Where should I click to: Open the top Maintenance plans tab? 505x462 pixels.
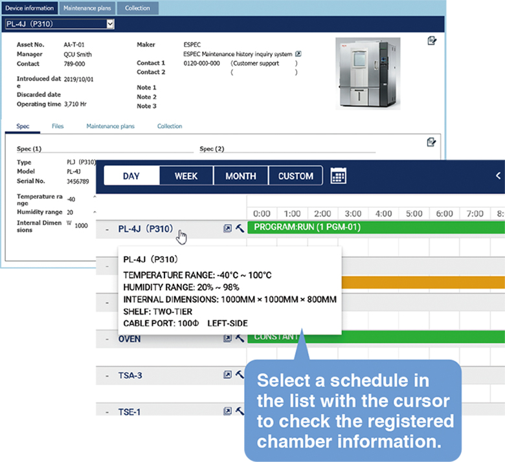click(x=87, y=8)
